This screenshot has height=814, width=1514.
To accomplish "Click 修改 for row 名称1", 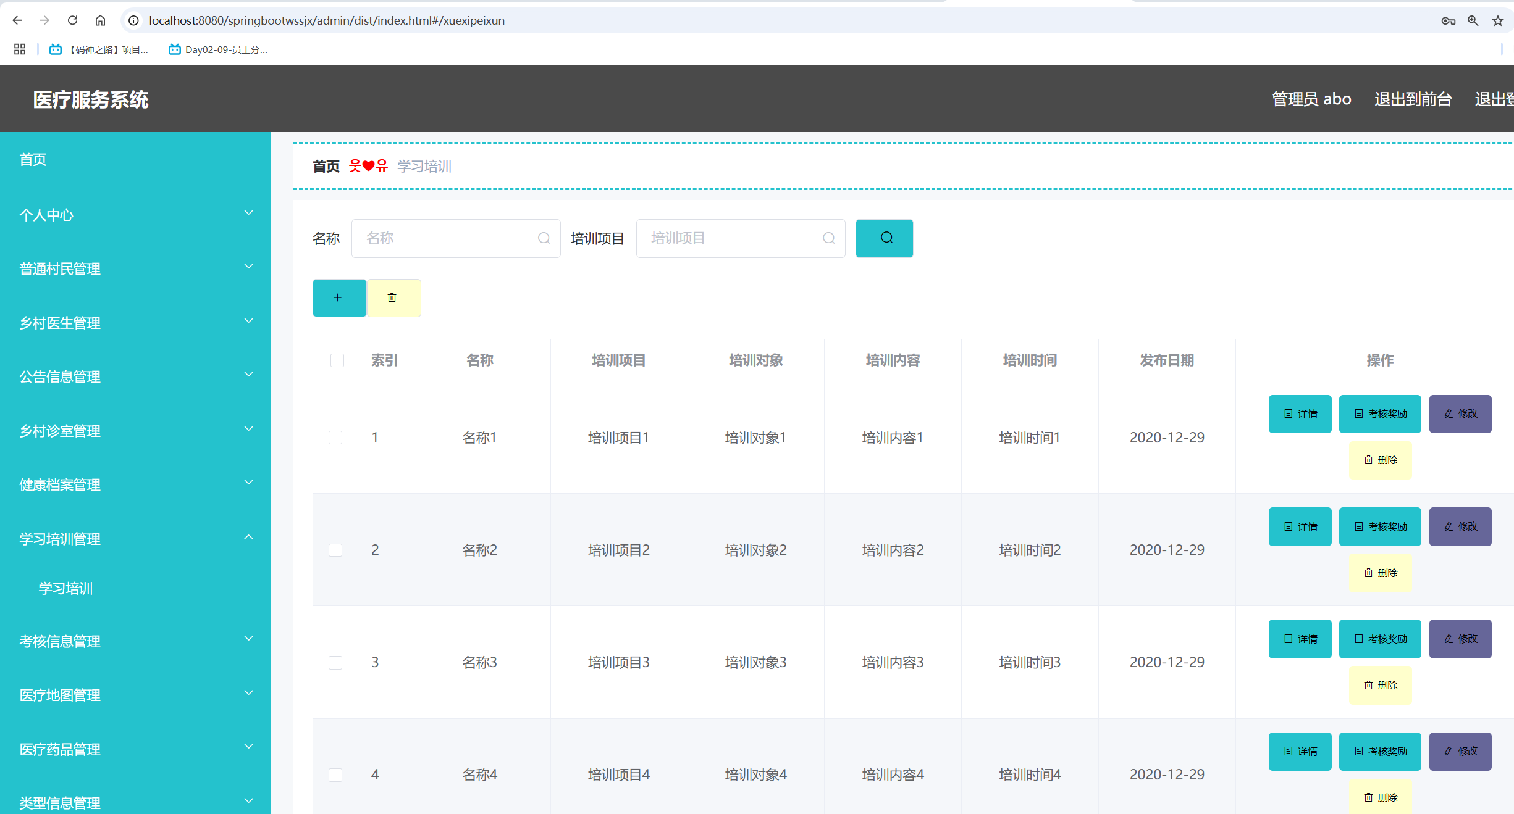I will [x=1460, y=414].
